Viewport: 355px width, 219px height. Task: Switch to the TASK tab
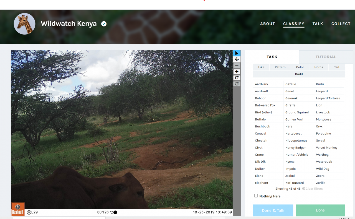[272, 57]
